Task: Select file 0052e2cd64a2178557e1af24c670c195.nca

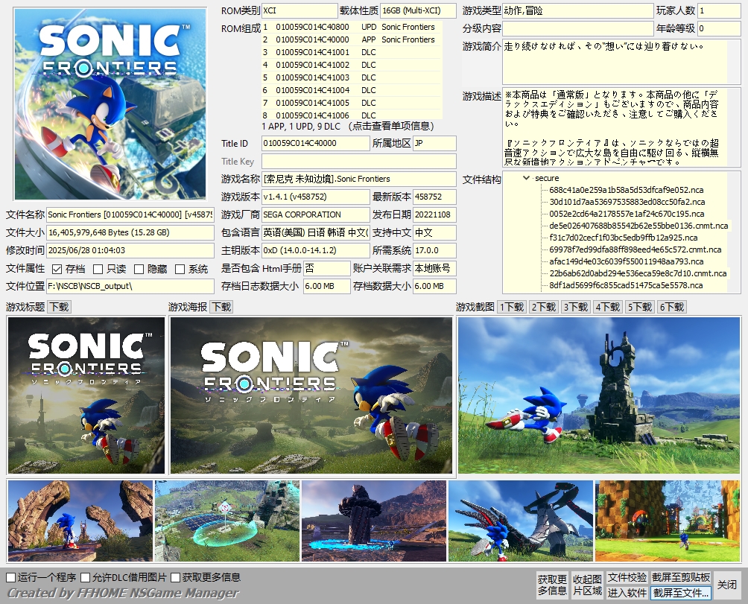Action: point(627,214)
